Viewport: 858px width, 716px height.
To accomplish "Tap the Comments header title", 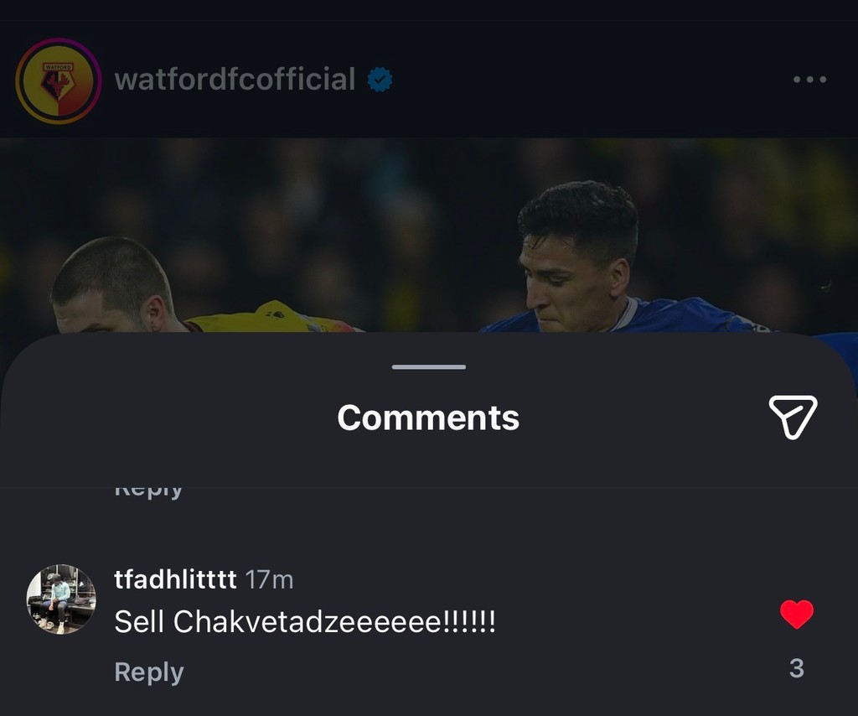I will [428, 418].
